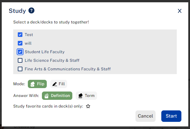This screenshot has height=129, width=190.
Task: Check the Life Science Faculty & Staff checkbox
Action: tap(20, 60)
